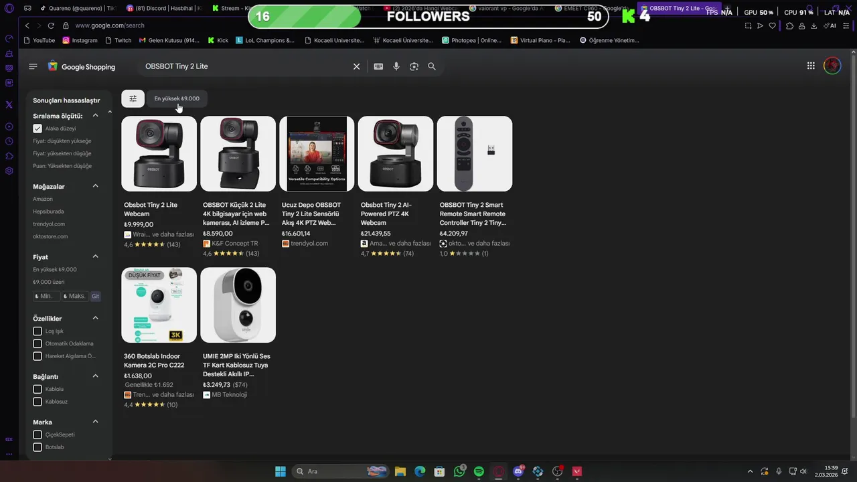
Task: Open Opera GX extensions cube icon
Action: (x=789, y=25)
